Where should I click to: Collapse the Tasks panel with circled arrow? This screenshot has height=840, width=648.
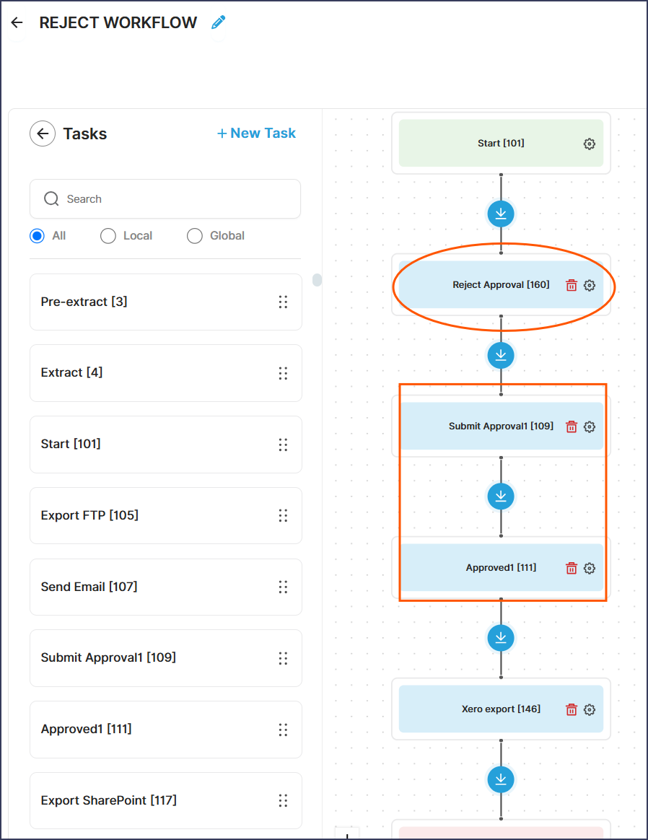[x=43, y=134]
